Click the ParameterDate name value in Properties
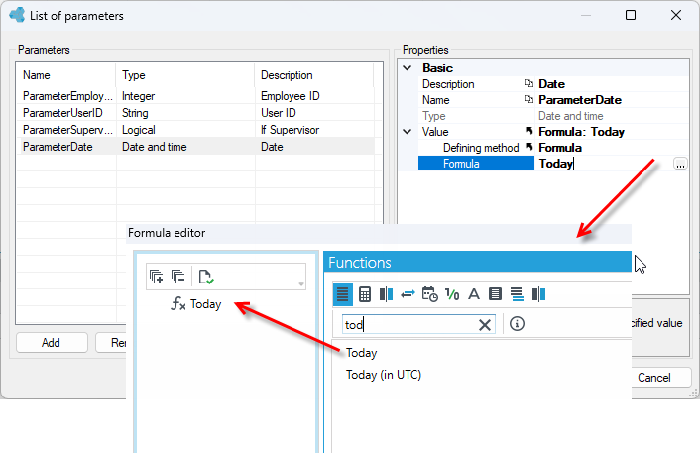The height and width of the screenshot is (453, 700). (580, 100)
